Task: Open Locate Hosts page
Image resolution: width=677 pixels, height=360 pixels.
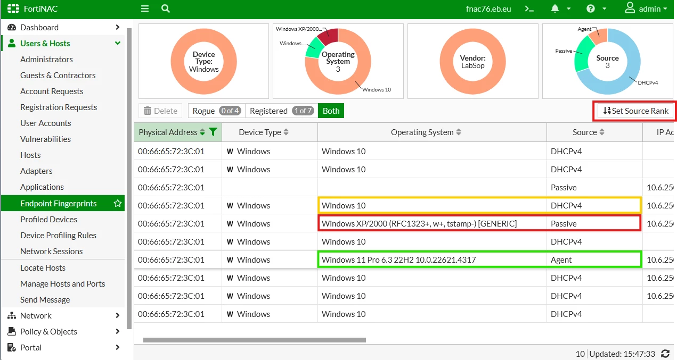Action: pos(43,268)
